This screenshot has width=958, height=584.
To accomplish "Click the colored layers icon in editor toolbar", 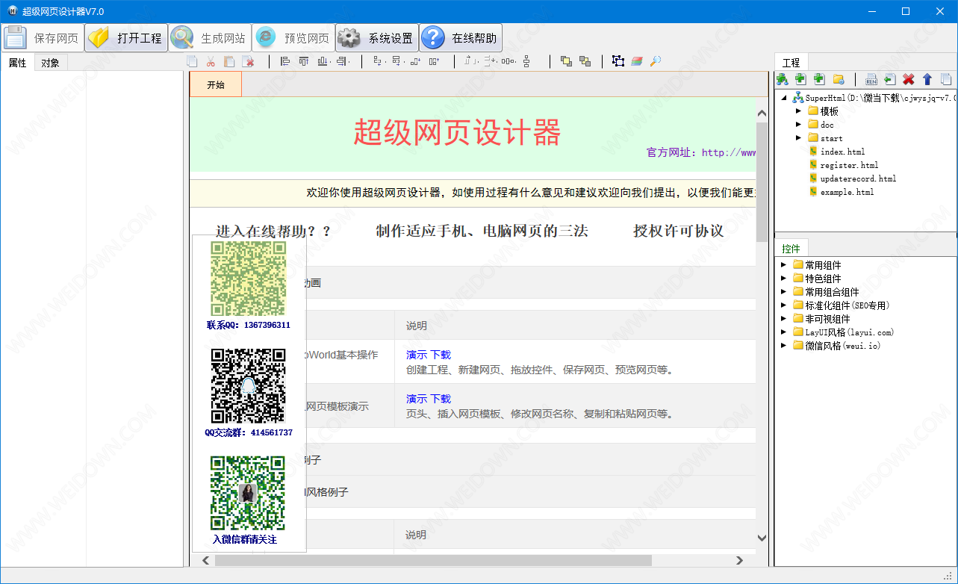I will coord(636,62).
